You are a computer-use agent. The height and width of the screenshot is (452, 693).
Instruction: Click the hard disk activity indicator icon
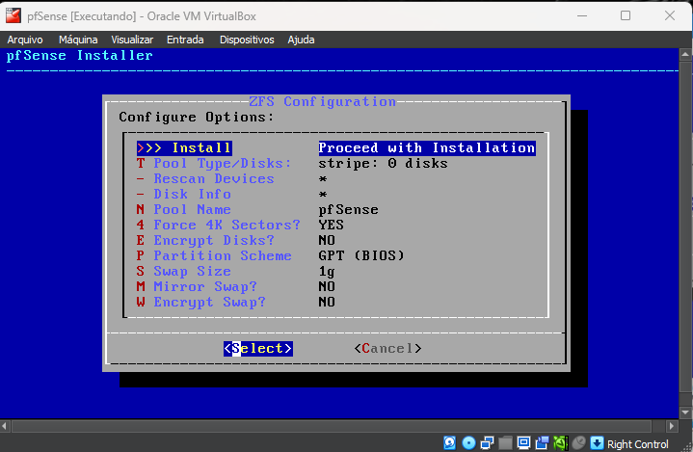[449, 442]
